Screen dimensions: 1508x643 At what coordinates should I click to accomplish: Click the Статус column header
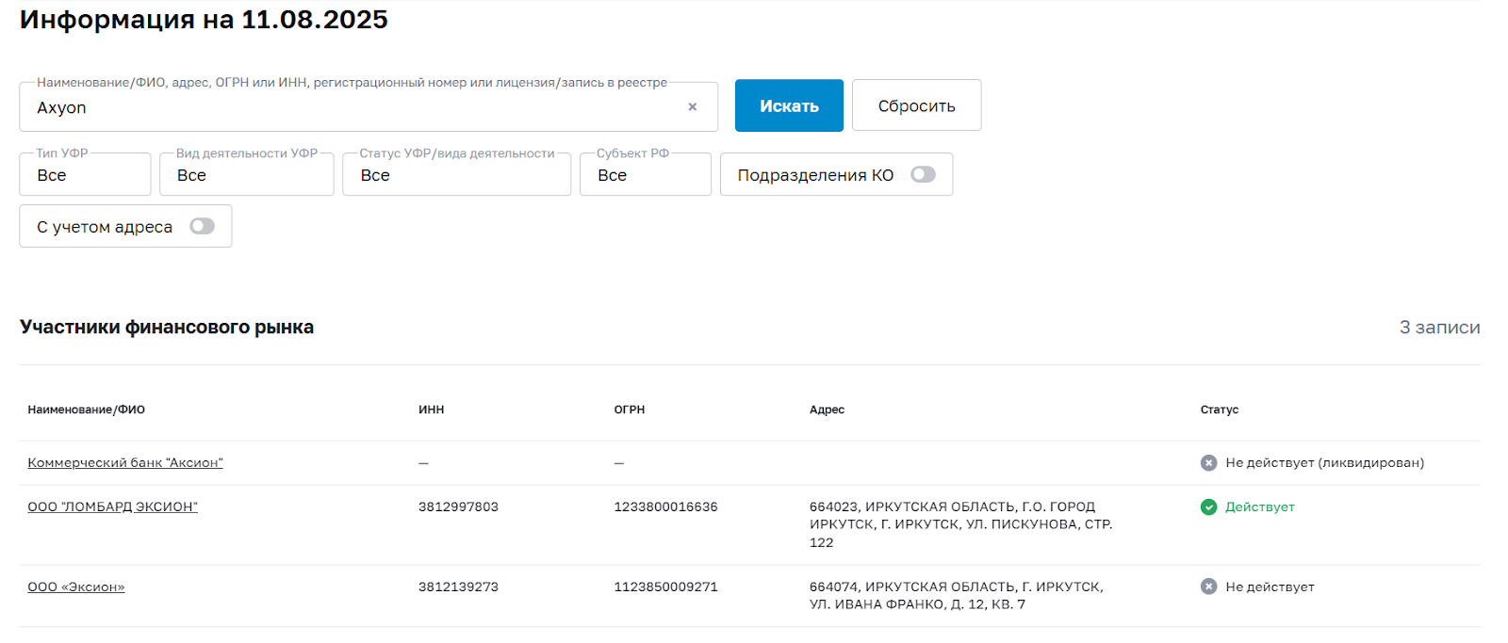(1220, 410)
